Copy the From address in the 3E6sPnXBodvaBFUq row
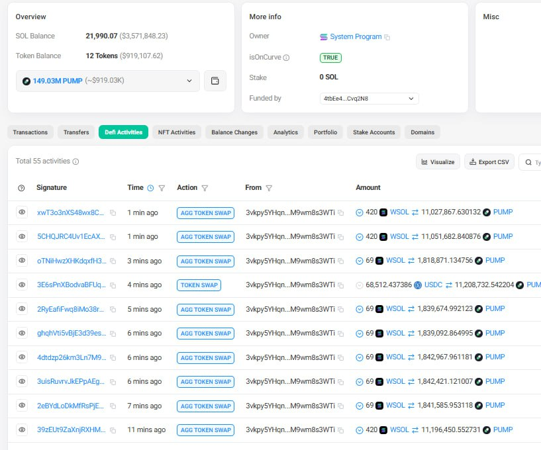Screen dimensions: 541x450 click(x=340, y=285)
